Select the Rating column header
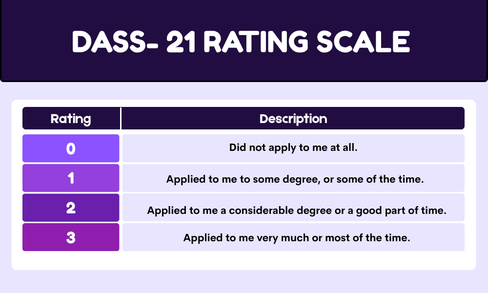The height and width of the screenshot is (293, 488). (71, 118)
